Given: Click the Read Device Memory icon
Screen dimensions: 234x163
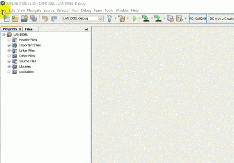Looking at the screenshot, I should tap(158, 18).
